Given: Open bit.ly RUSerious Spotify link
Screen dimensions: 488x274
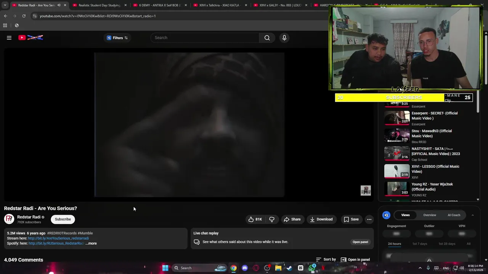Looking at the screenshot, I should click(56, 244).
